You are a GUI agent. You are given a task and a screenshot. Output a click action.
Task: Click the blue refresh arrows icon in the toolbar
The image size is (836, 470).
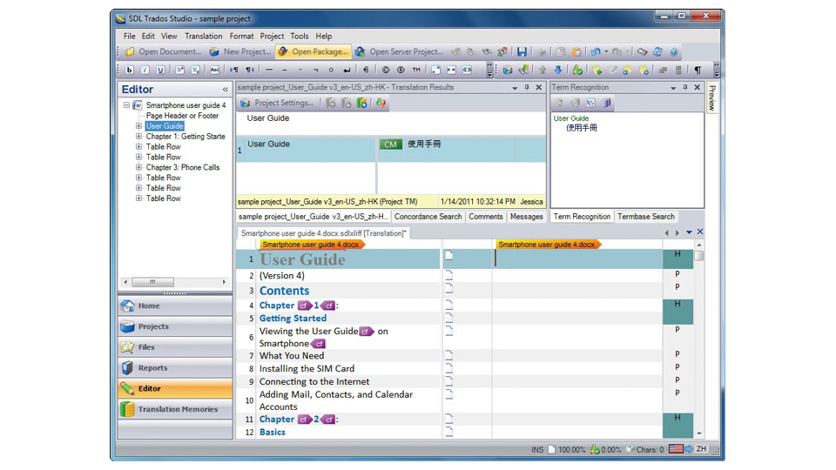(x=658, y=51)
